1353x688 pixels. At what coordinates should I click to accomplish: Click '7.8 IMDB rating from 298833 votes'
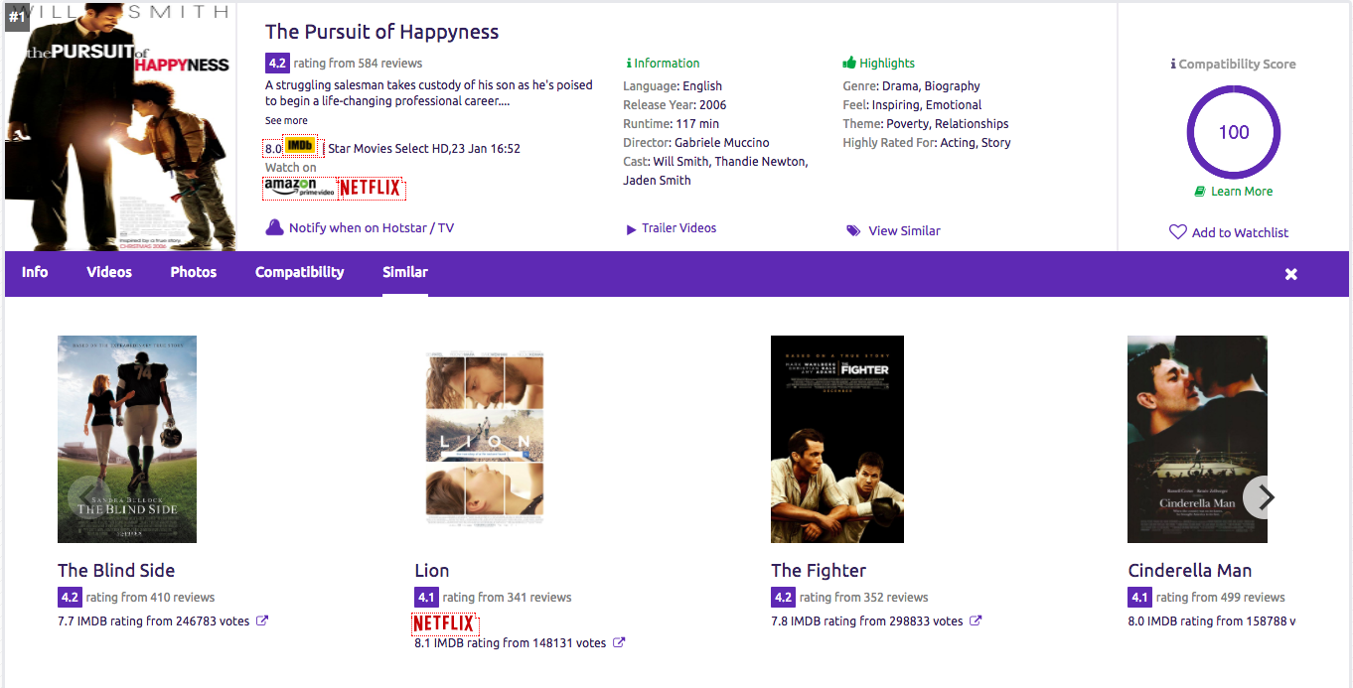pos(867,621)
